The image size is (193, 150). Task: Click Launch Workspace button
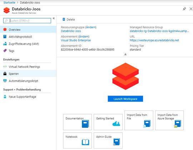click(125, 99)
